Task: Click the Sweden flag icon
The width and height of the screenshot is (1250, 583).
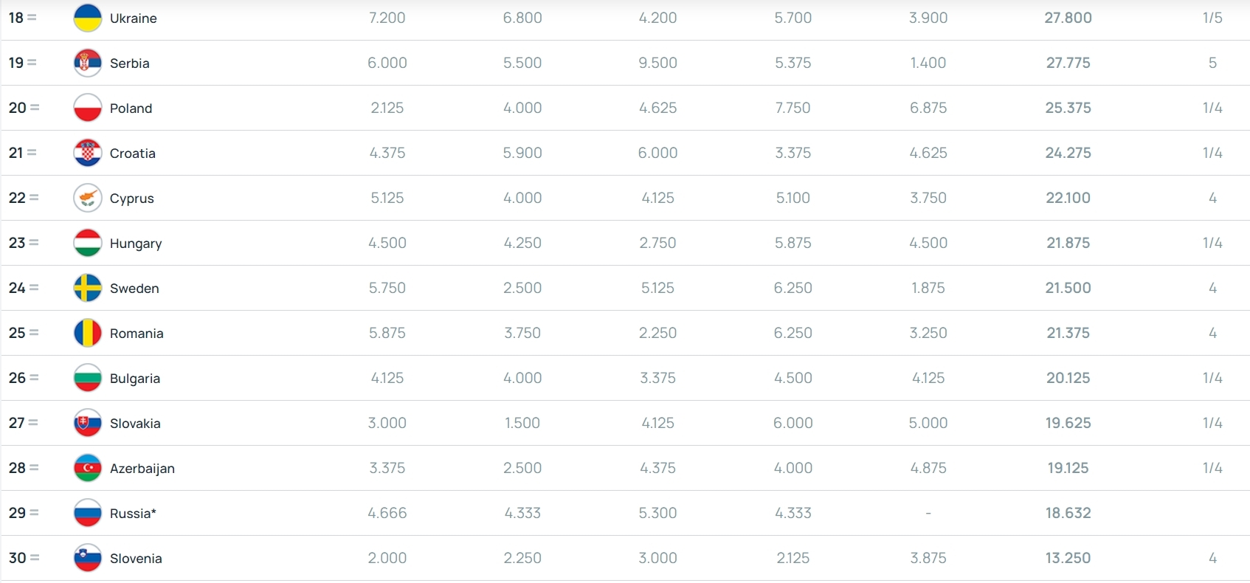Action: coord(88,288)
